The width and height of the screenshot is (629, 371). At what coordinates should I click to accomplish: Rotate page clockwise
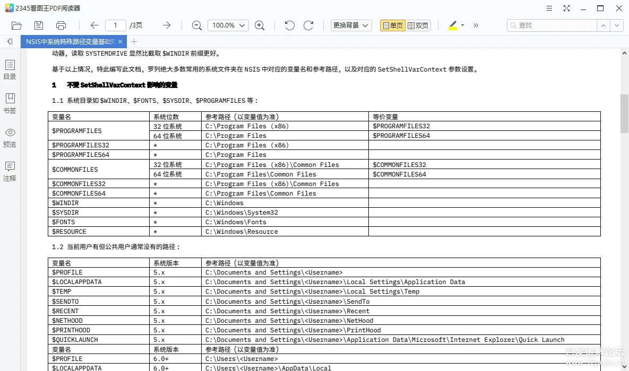pos(308,25)
